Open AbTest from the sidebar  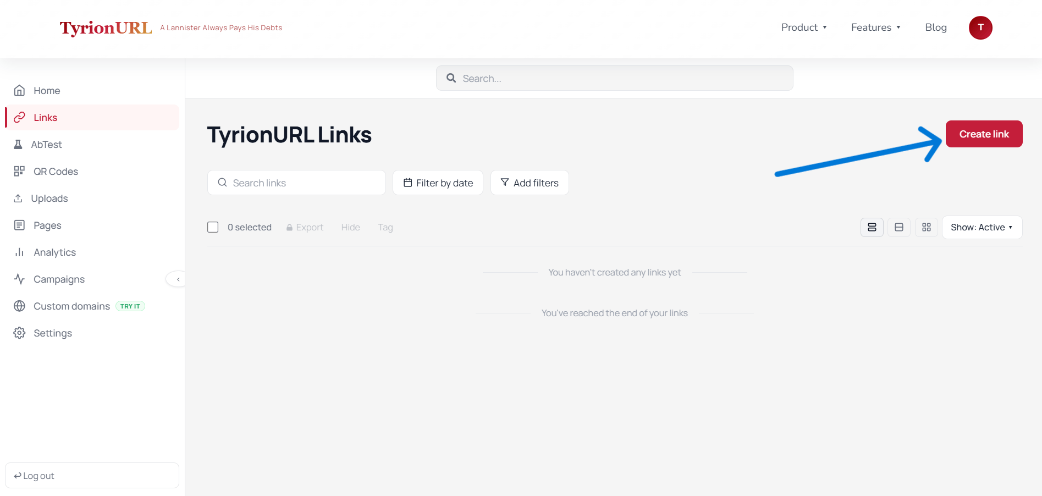tap(92, 145)
